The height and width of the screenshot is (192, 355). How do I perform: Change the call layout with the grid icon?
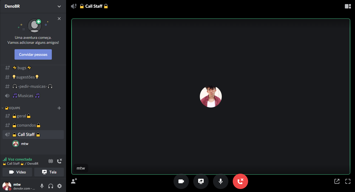click(348, 6)
